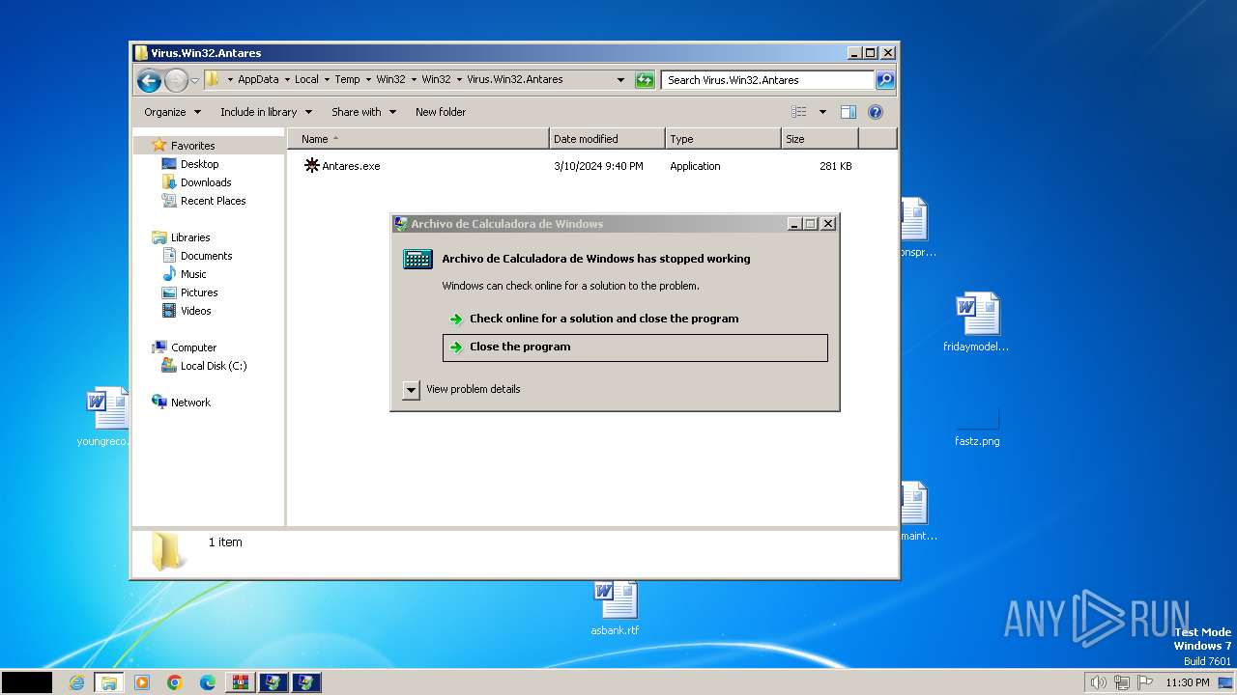Launch Internet Explorer from taskbar
This screenshot has width=1237, height=695.
(77, 682)
